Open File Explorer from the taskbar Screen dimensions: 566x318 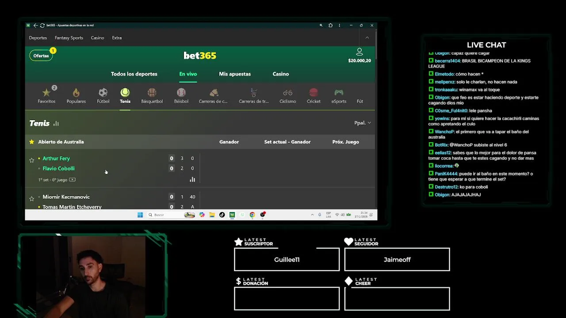point(212,215)
